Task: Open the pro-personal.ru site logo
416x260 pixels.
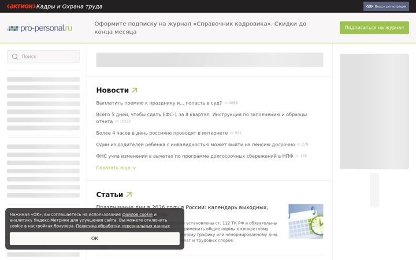Action: click(x=39, y=28)
